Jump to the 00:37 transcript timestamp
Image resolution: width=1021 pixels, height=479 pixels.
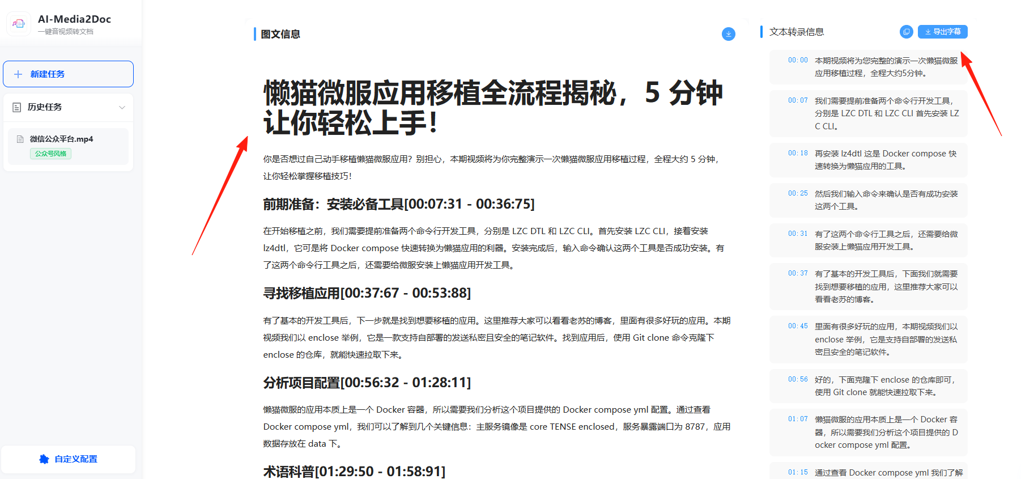[x=798, y=273]
